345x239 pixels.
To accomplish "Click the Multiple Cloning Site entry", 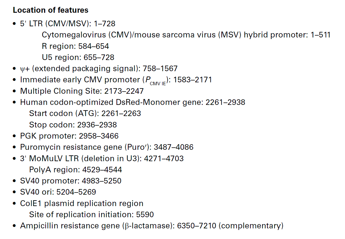I will point(82,91).
